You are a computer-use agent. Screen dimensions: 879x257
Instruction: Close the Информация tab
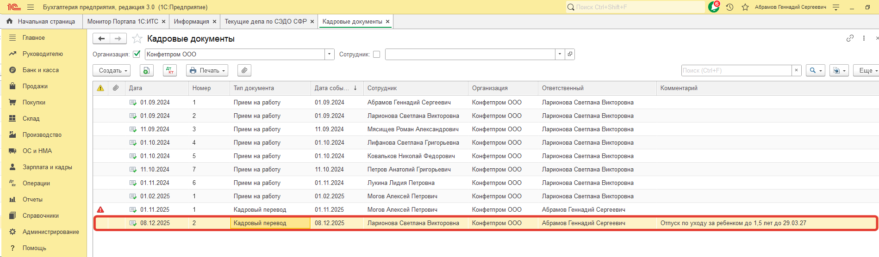pos(214,21)
